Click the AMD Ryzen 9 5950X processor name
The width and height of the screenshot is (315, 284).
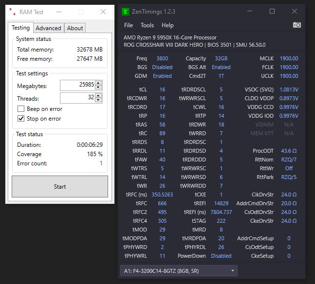click(170, 37)
